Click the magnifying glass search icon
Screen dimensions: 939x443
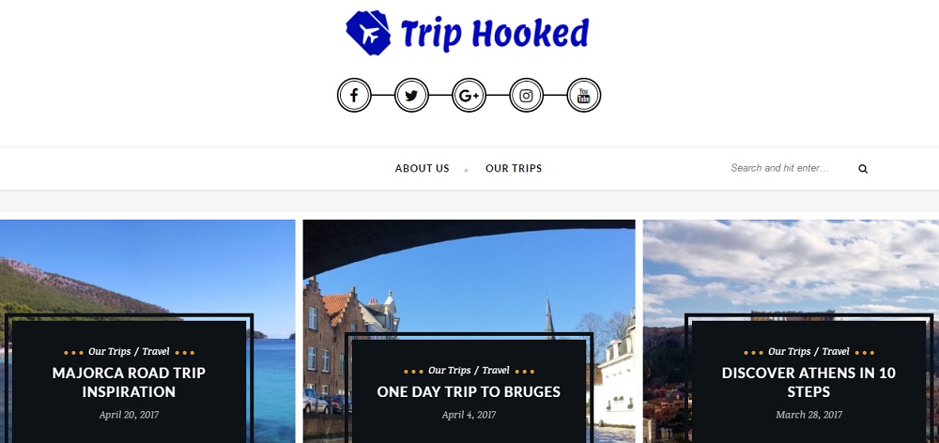tap(863, 169)
